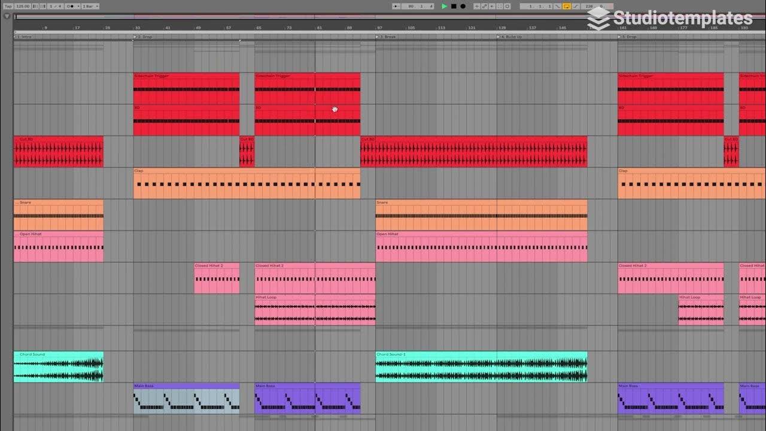
Task: Toggle the Punch-In switch
Action: coord(557,6)
